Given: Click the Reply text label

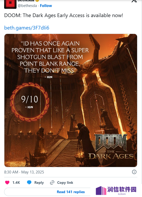Looking at the screenshot, I should 39,183.
